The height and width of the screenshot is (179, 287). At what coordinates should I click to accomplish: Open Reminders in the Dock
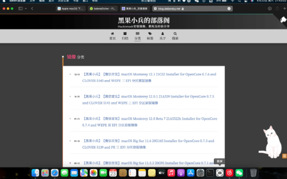(133, 173)
